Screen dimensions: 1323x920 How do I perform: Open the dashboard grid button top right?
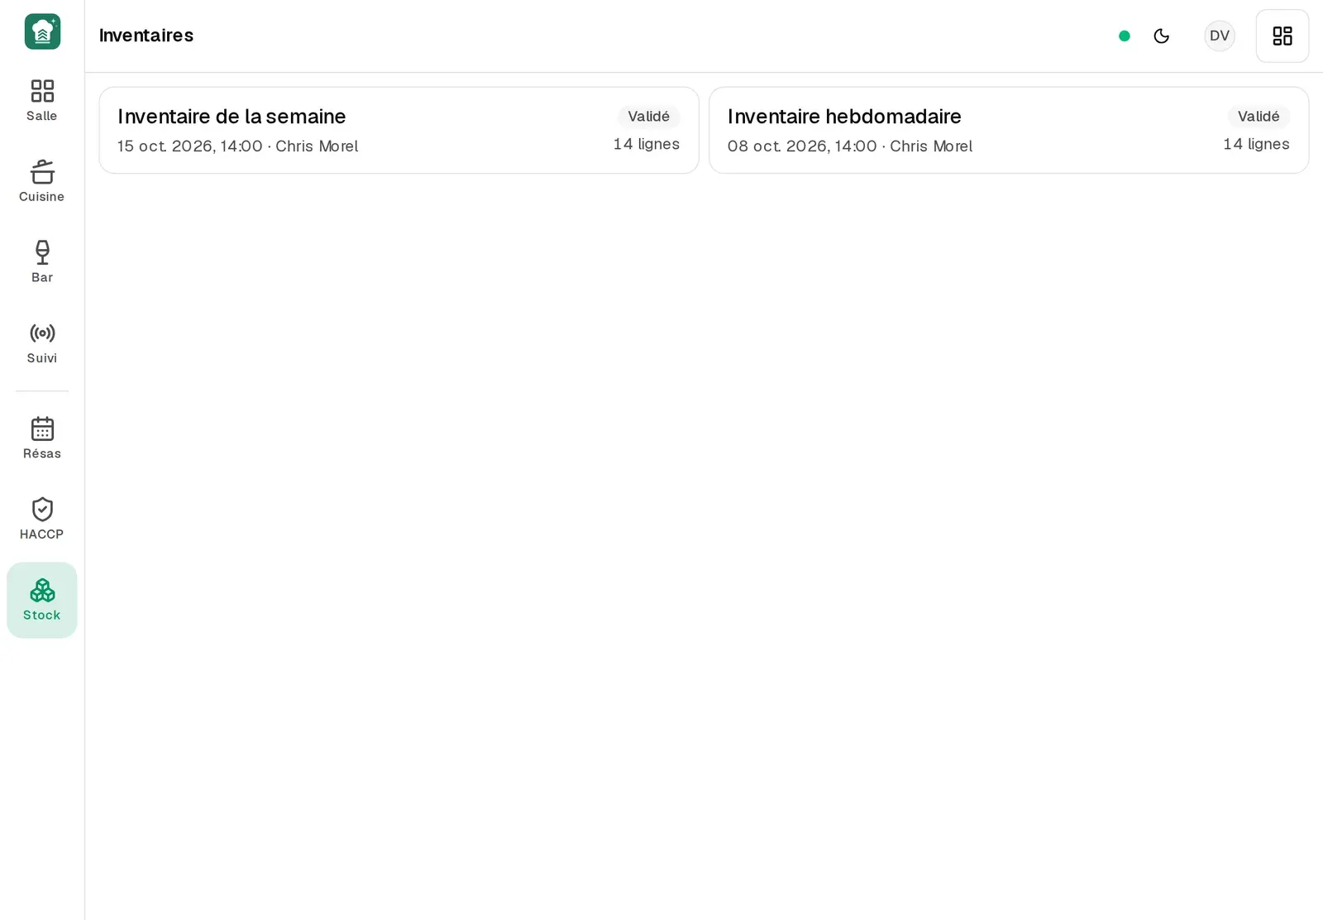click(x=1282, y=36)
